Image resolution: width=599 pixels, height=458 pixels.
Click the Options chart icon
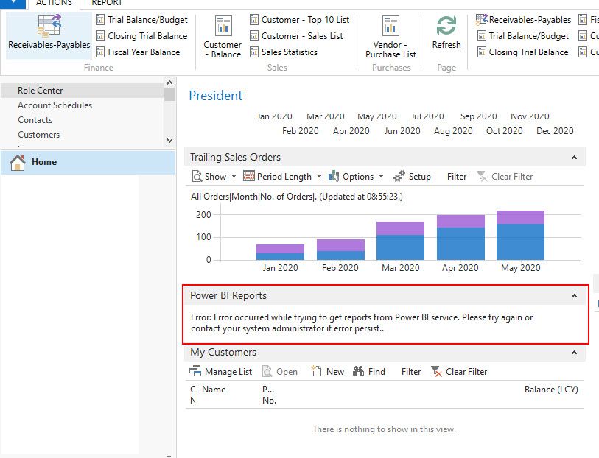(334, 176)
